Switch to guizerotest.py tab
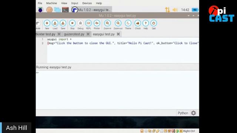This screenshot has height=133, width=237. (x=74, y=34)
